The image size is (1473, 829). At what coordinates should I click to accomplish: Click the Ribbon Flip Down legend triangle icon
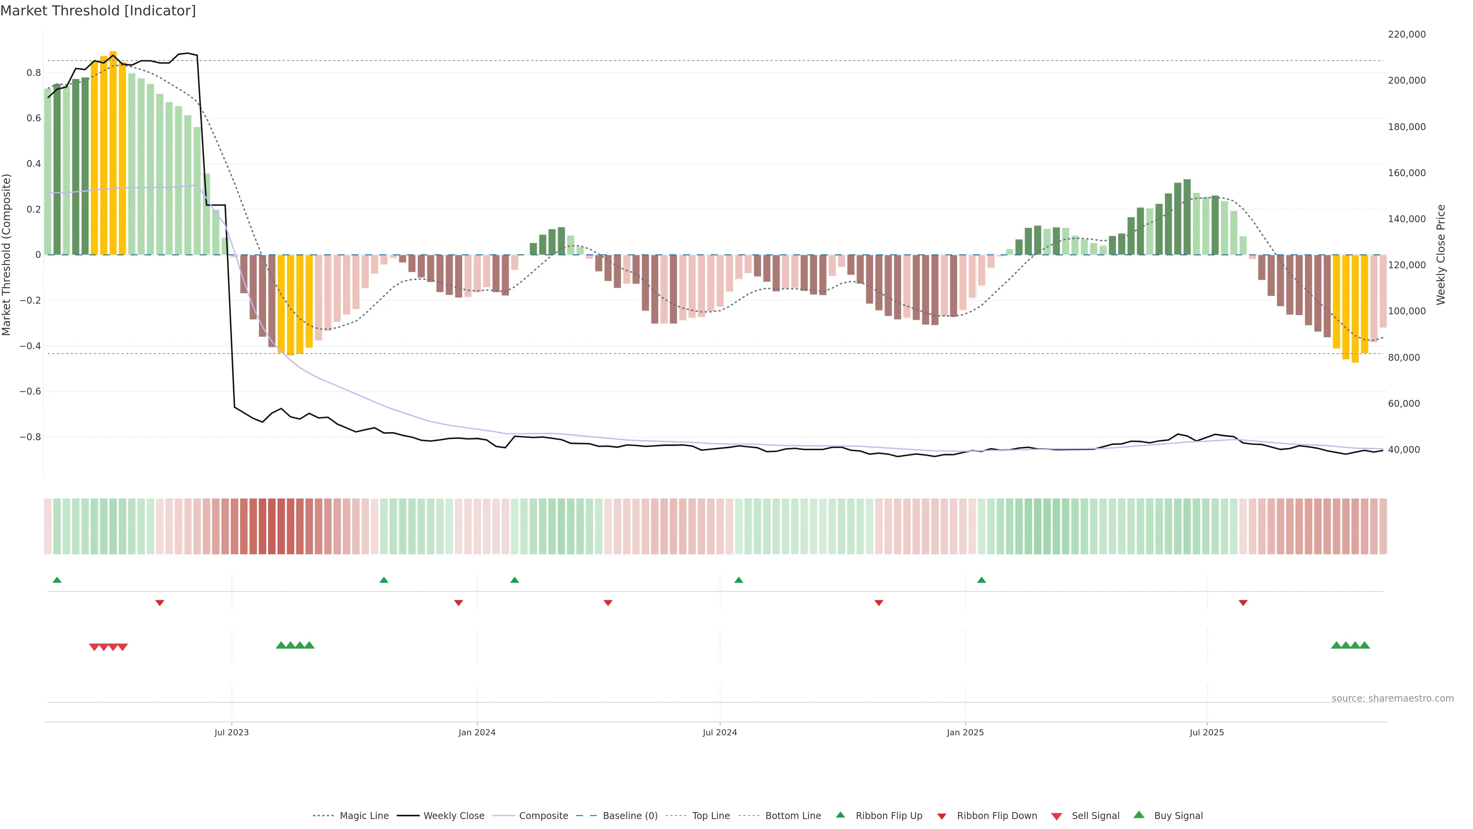942,816
